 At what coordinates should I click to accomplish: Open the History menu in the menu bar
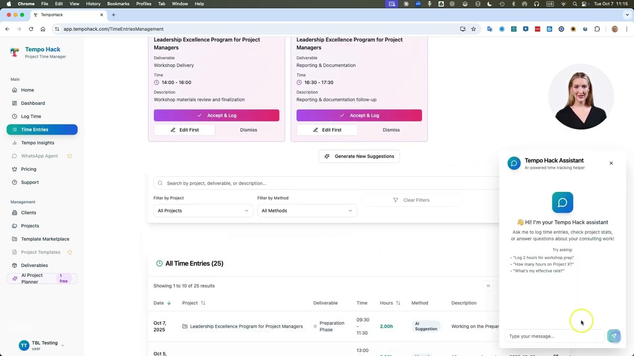click(93, 4)
